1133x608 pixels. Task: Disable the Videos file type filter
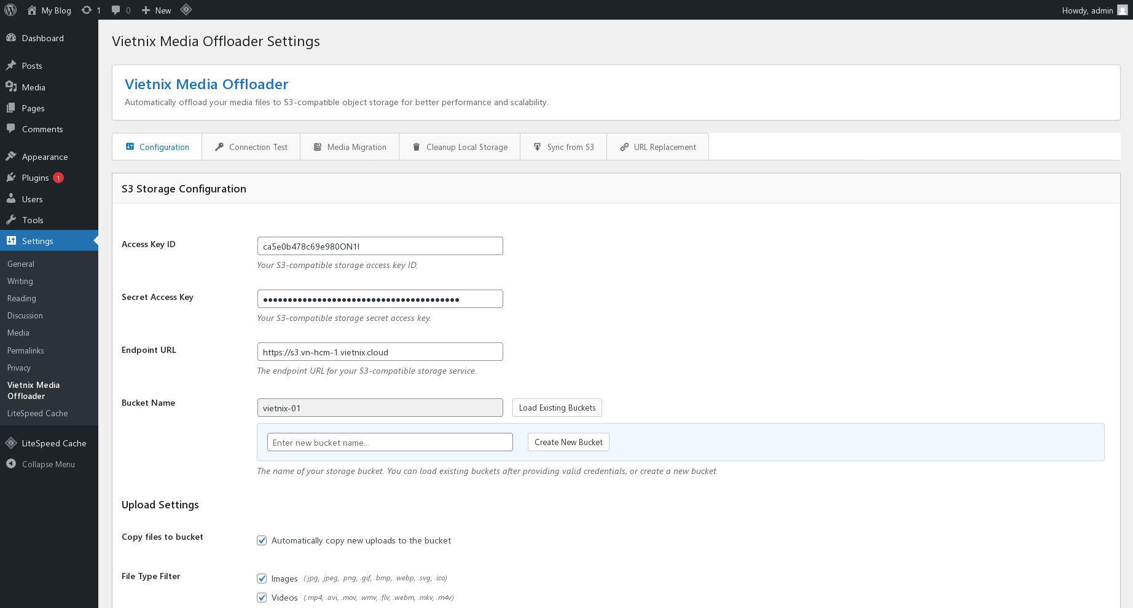pos(262,597)
